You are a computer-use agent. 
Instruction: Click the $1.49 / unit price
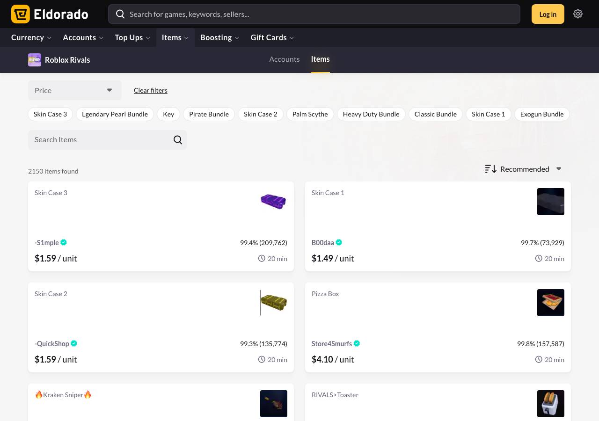(x=333, y=258)
